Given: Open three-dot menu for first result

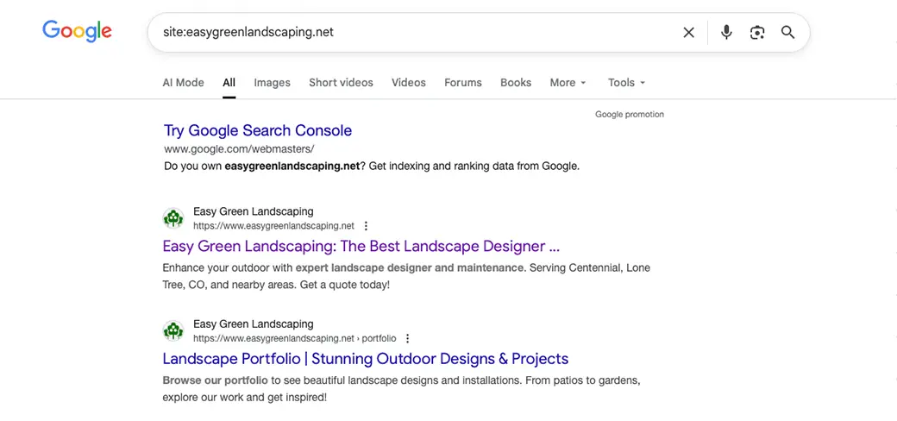Looking at the screenshot, I should pos(366,226).
